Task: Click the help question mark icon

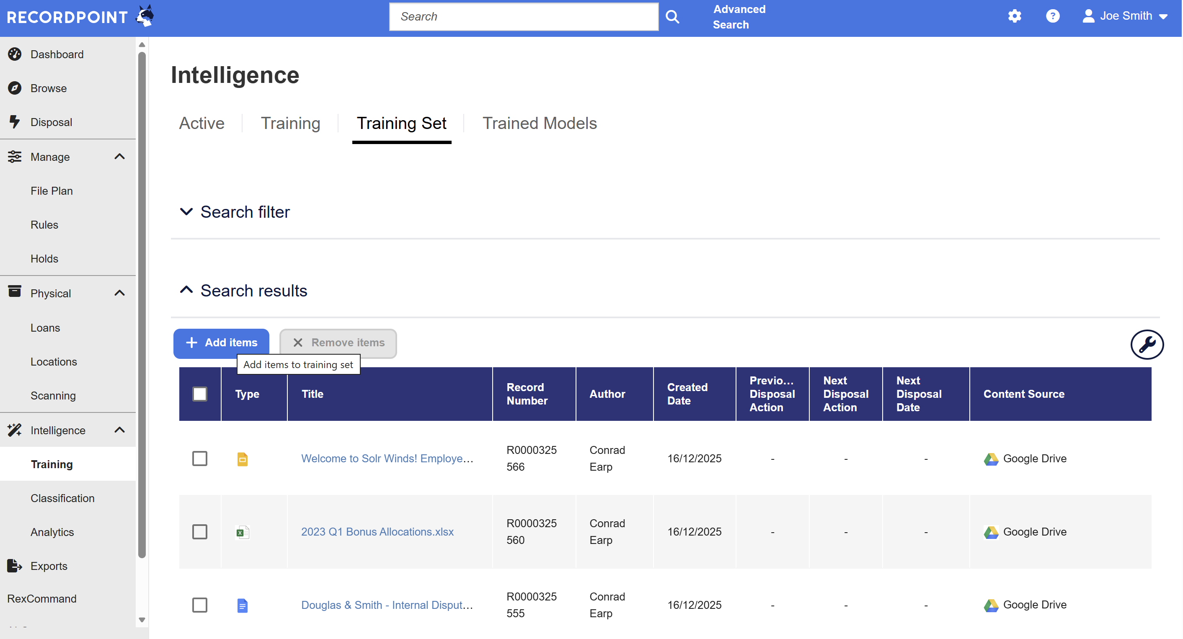Action: coord(1052,16)
